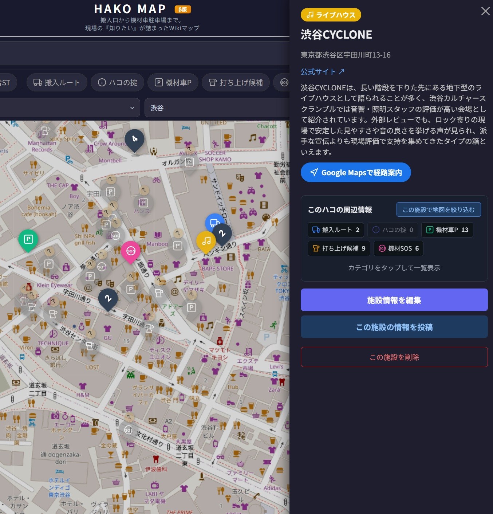Screen dimensions: 493x514
Task: Toggle the cut-off SOS filter chip
Action: 282,82
